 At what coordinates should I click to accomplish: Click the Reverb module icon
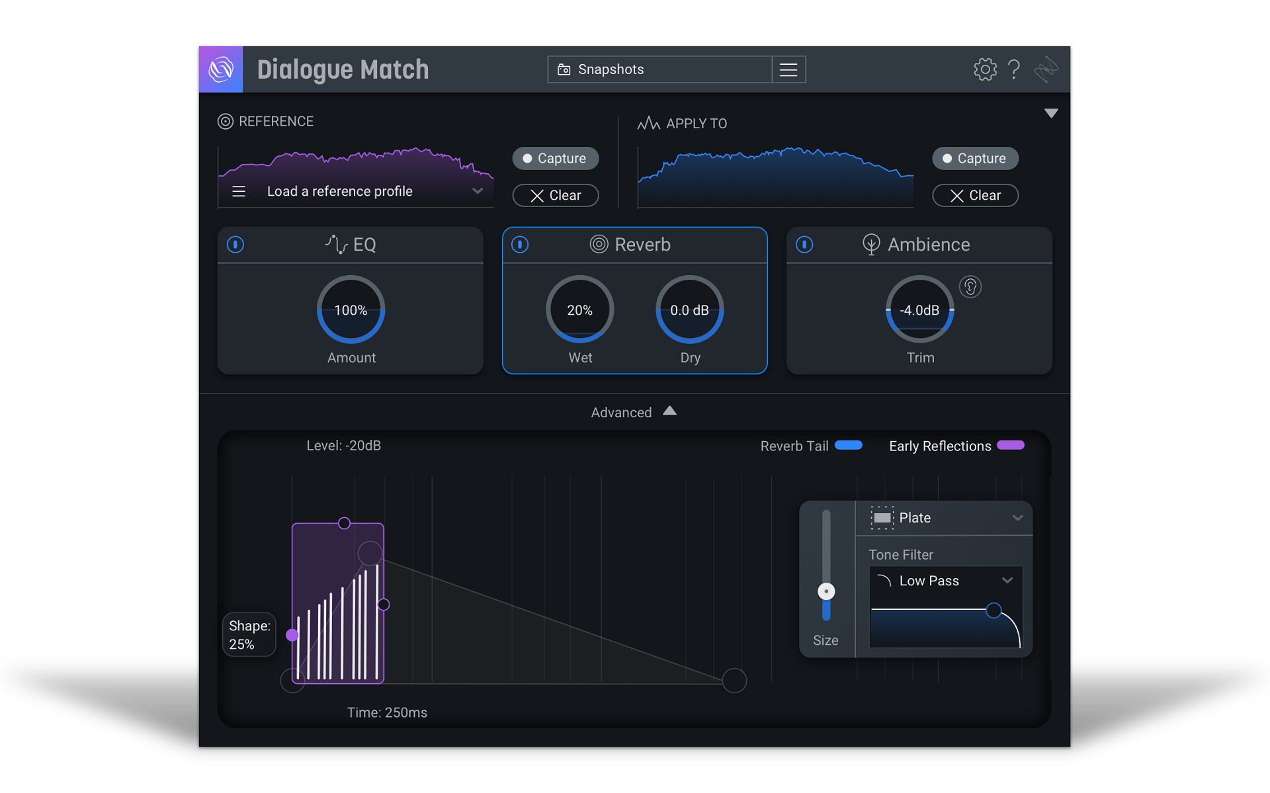click(x=599, y=245)
